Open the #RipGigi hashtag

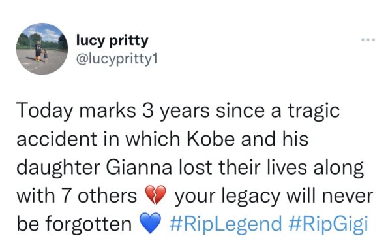328,224
